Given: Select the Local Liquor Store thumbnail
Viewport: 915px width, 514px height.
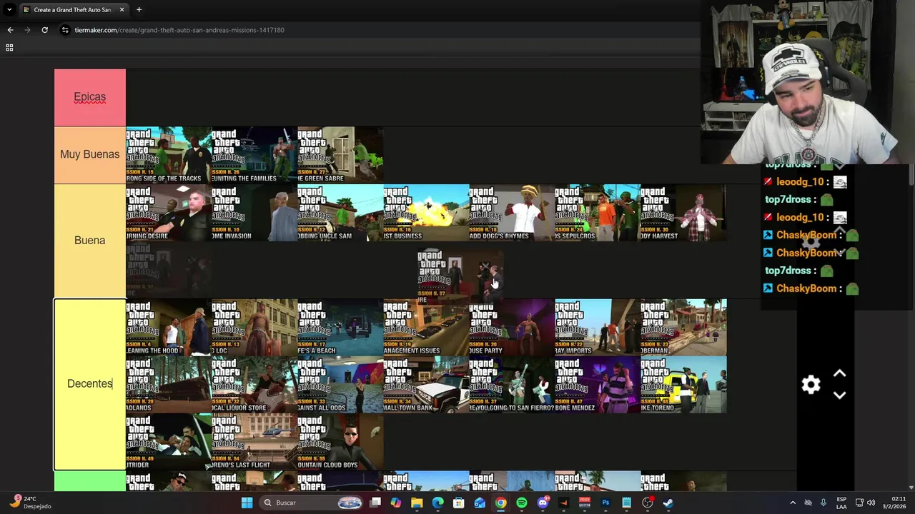Looking at the screenshot, I should coord(254,385).
